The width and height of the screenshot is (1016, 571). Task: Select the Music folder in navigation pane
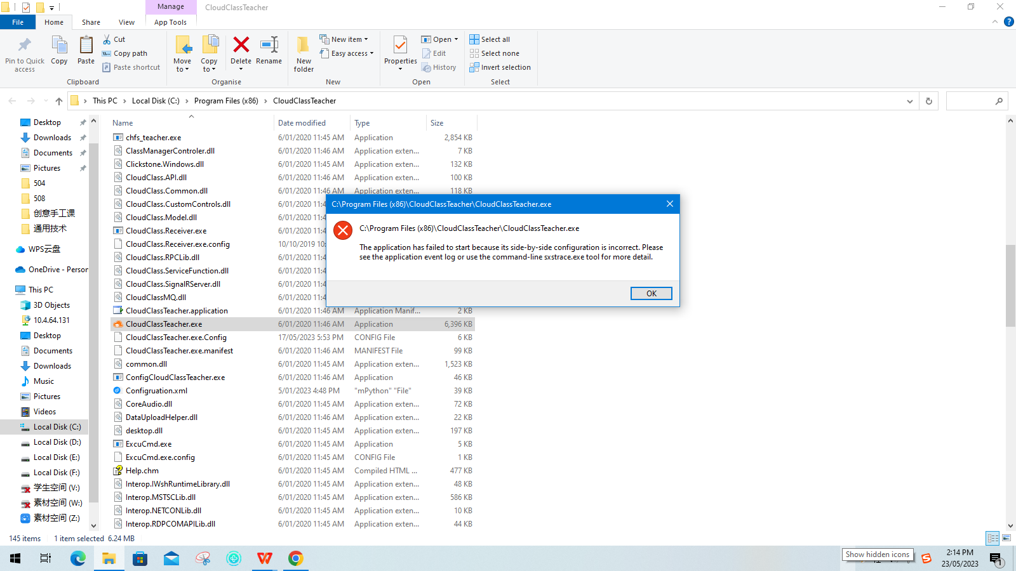pyautogui.click(x=44, y=381)
